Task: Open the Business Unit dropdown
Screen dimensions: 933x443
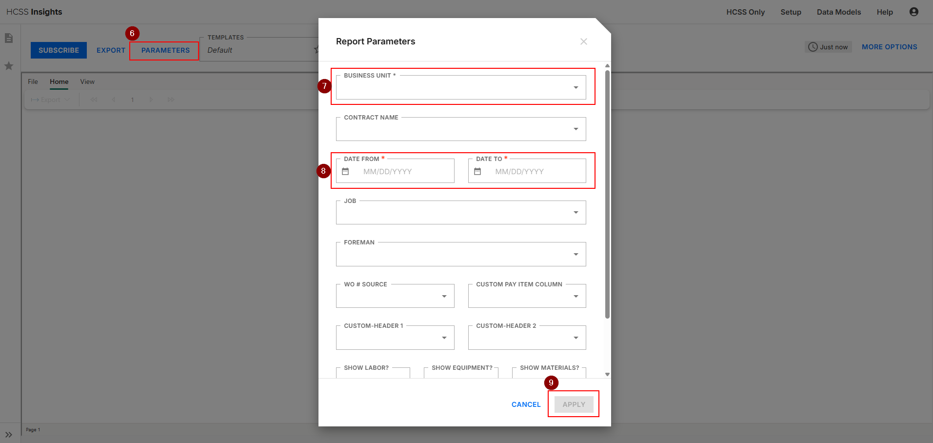Action: (x=460, y=88)
